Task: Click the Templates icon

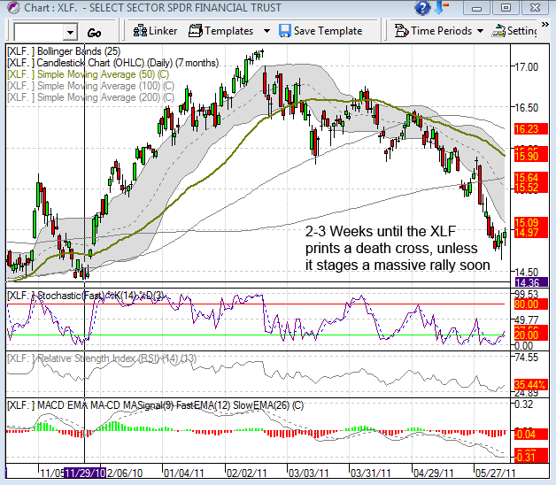Action: tap(196, 31)
